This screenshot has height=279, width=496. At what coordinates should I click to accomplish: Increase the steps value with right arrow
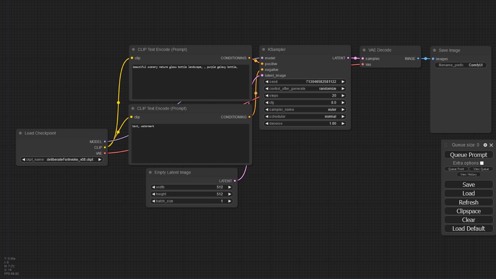343,96
